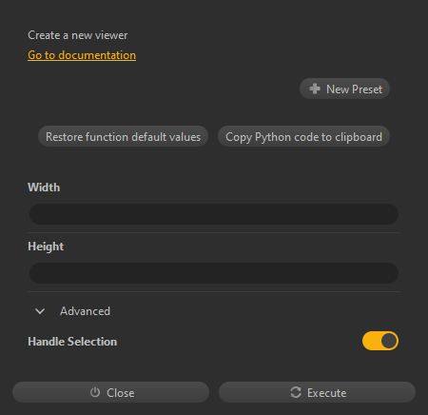Click the Handle Selection label
Image resolution: width=428 pixels, height=415 pixels.
(72, 342)
